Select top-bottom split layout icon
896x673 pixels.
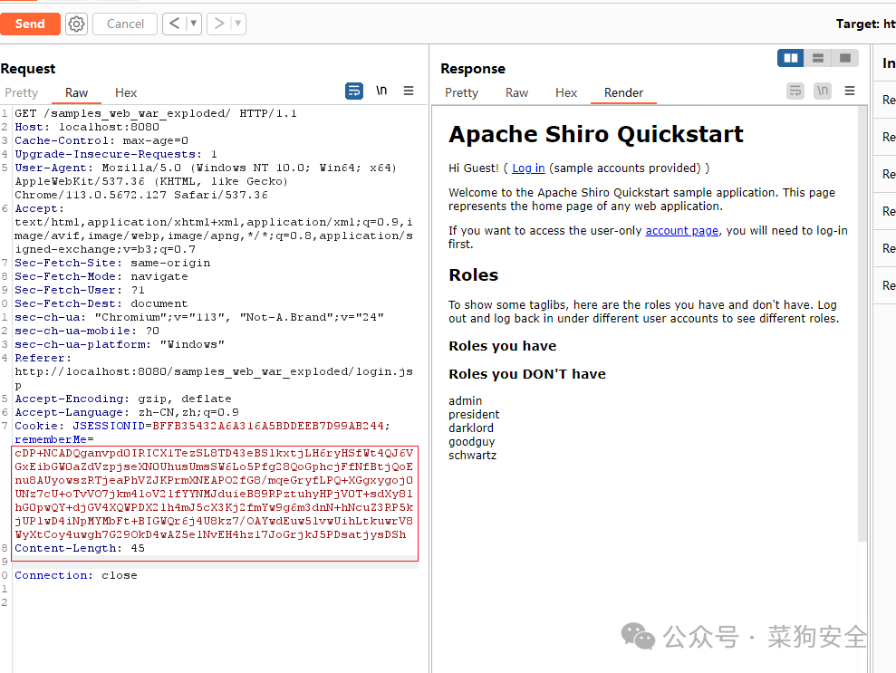tap(818, 58)
